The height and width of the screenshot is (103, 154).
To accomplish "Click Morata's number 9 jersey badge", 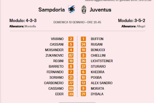I will pyautogui.click(x=83, y=88).
